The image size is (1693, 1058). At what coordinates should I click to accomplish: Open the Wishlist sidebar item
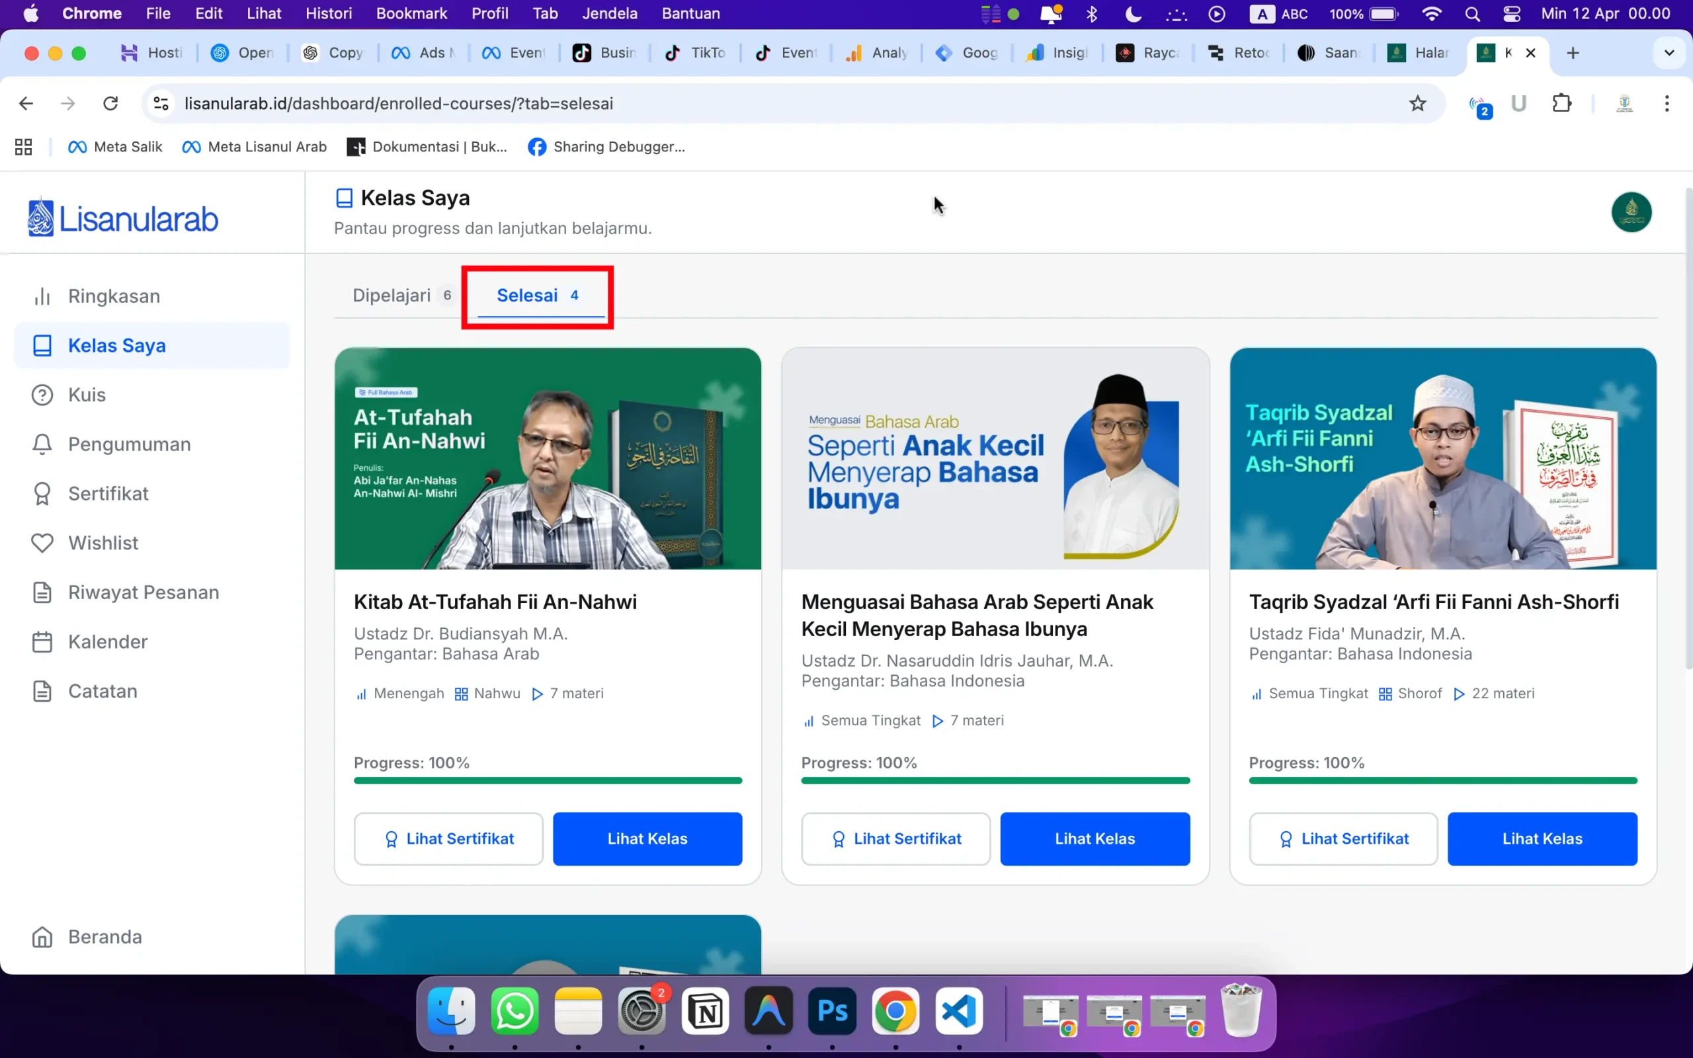103,542
